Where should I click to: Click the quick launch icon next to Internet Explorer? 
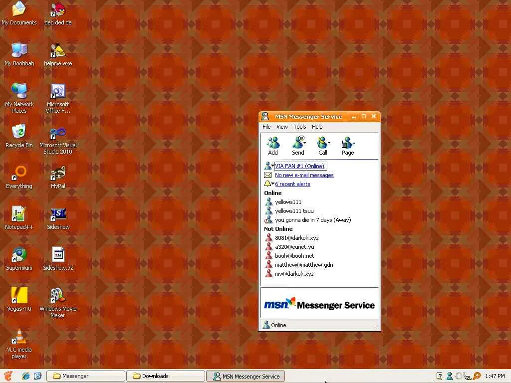tap(37, 376)
